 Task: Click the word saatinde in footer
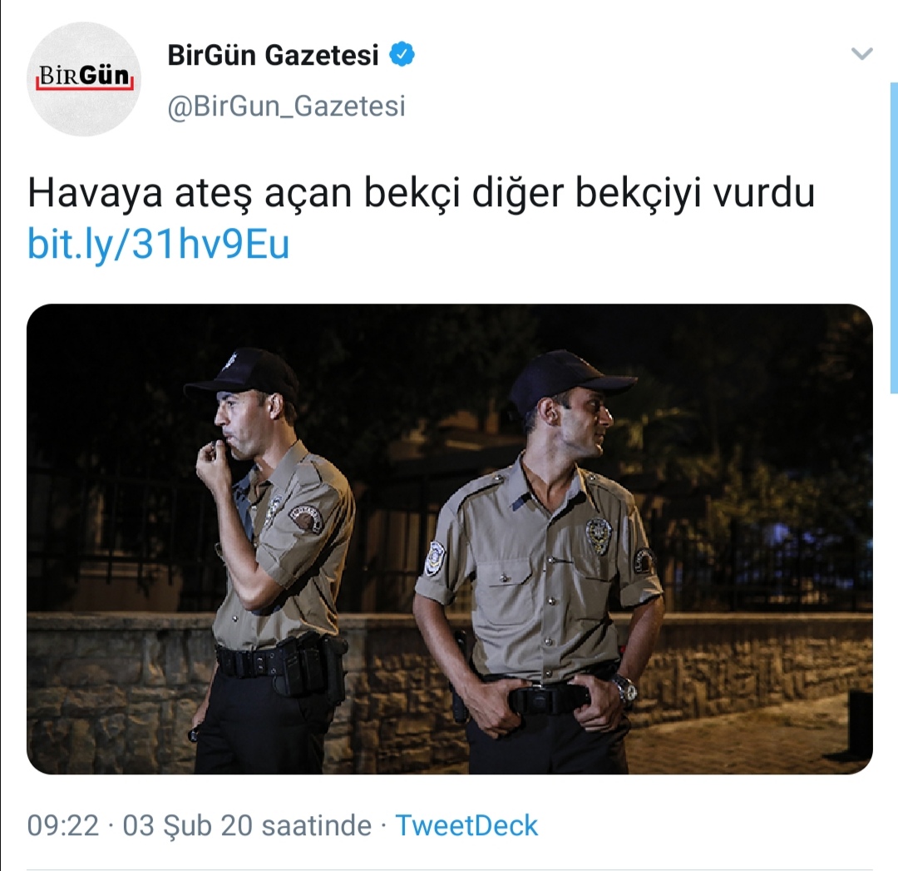[x=316, y=826]
